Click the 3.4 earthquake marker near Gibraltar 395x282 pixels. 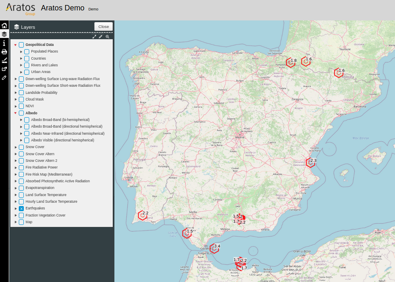(x=214, y=248)
